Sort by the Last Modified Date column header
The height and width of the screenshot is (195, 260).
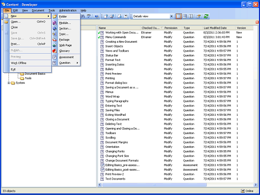point(219,28)
